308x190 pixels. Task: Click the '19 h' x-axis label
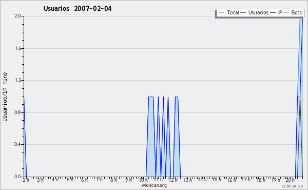pyautogui.click(x=276, y=180)
